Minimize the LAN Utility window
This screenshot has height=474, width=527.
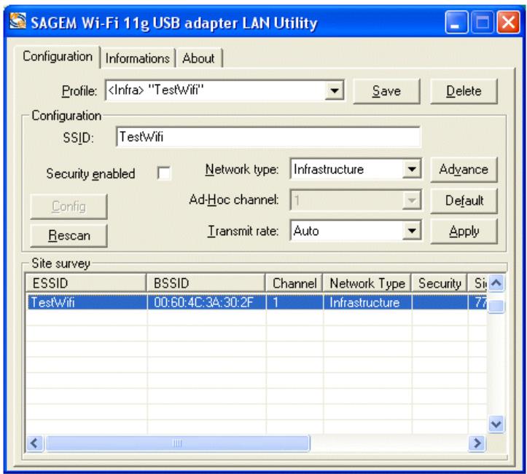[456, 23]
